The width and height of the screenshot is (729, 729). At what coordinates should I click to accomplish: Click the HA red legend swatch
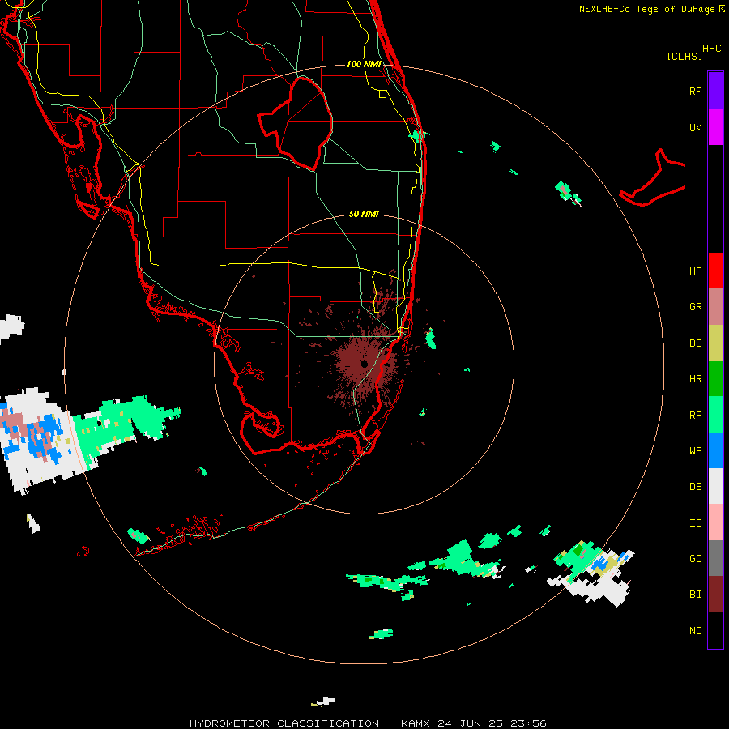tap(715, 271)
